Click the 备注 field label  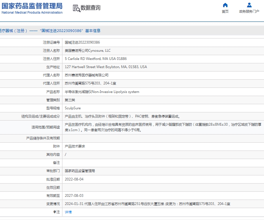pyautogui.click(x=56, y=163)
